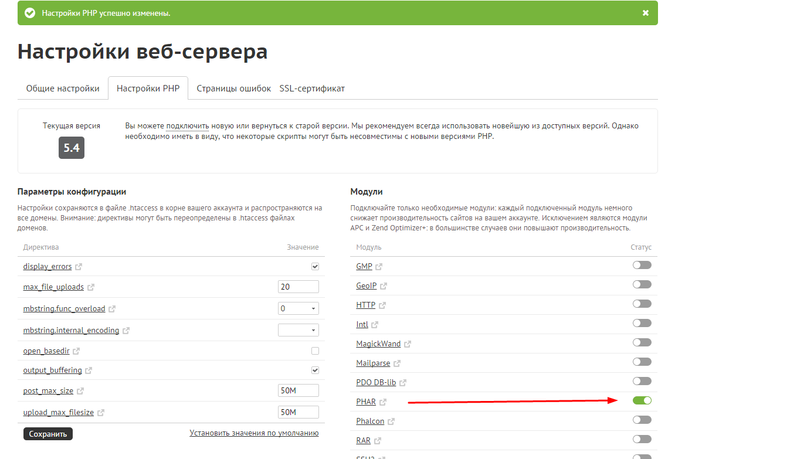Enable the Phalcon module toggle

coord(642,420)
